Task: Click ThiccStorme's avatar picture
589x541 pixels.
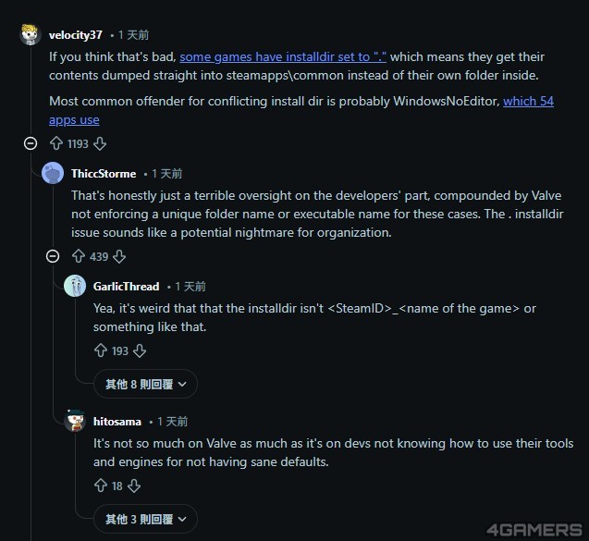Action: (x=54, y=173)
